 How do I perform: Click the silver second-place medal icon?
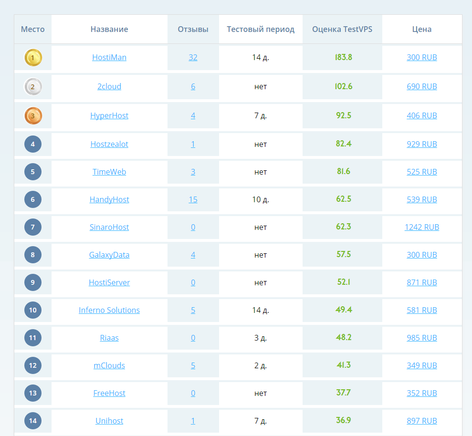pos(33,87)
